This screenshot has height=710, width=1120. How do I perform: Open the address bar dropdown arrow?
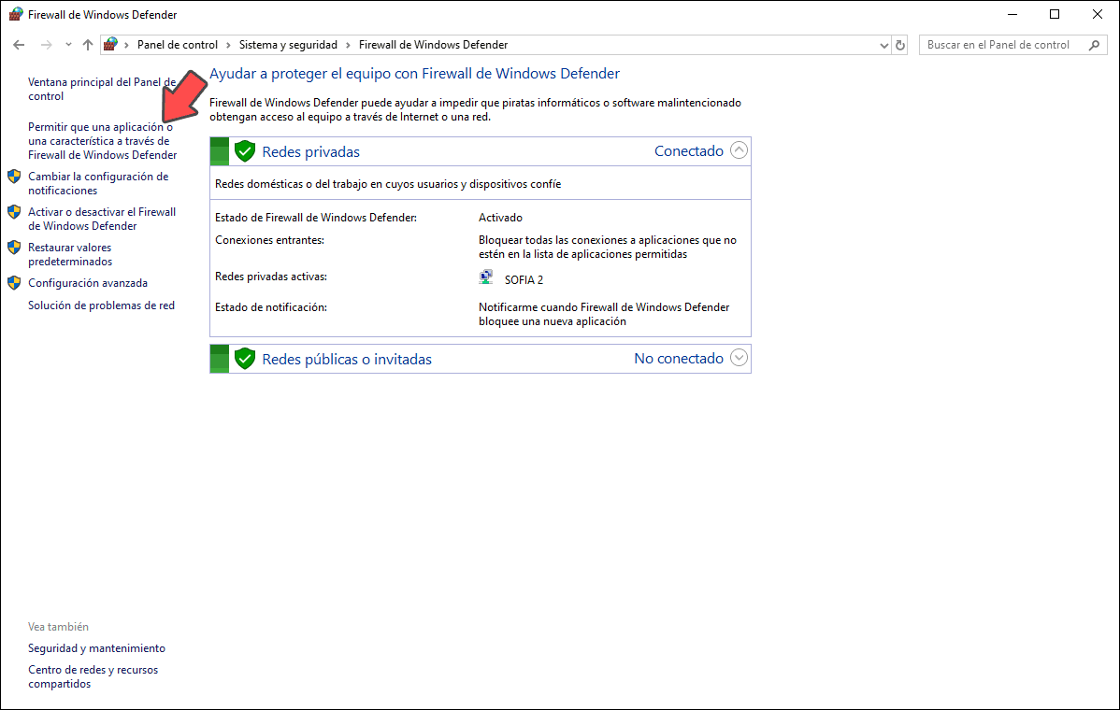coord(883,44)
